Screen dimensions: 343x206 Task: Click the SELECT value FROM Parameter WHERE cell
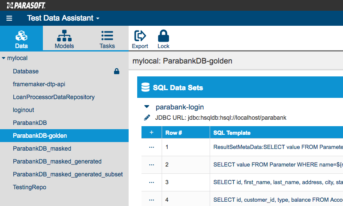277,165
